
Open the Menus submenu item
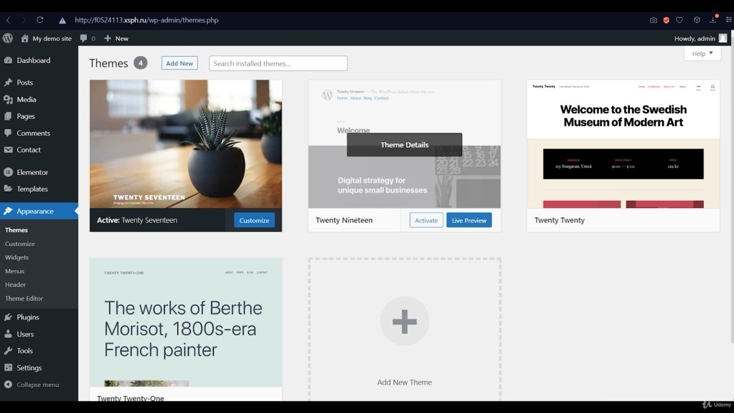tap(15, 271)
